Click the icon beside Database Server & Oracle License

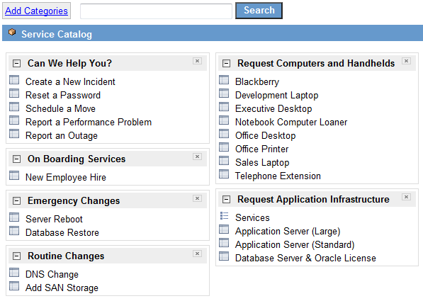[224, 256]
